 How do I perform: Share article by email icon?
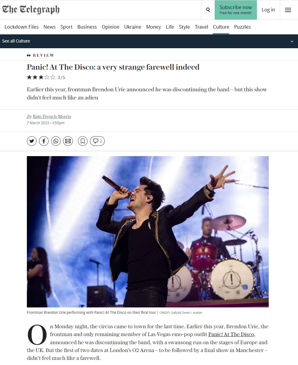[68, 141]
